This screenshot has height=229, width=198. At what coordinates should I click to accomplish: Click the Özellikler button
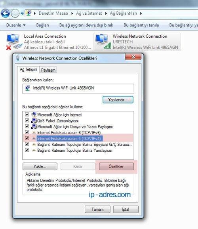[x=116, y=166]
